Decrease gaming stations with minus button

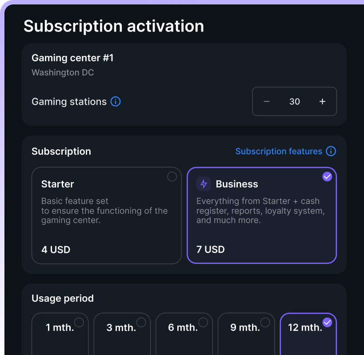pos(267,102)
